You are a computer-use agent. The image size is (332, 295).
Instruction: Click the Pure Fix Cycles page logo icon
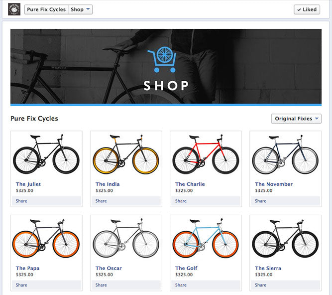[x=14, y=9]
